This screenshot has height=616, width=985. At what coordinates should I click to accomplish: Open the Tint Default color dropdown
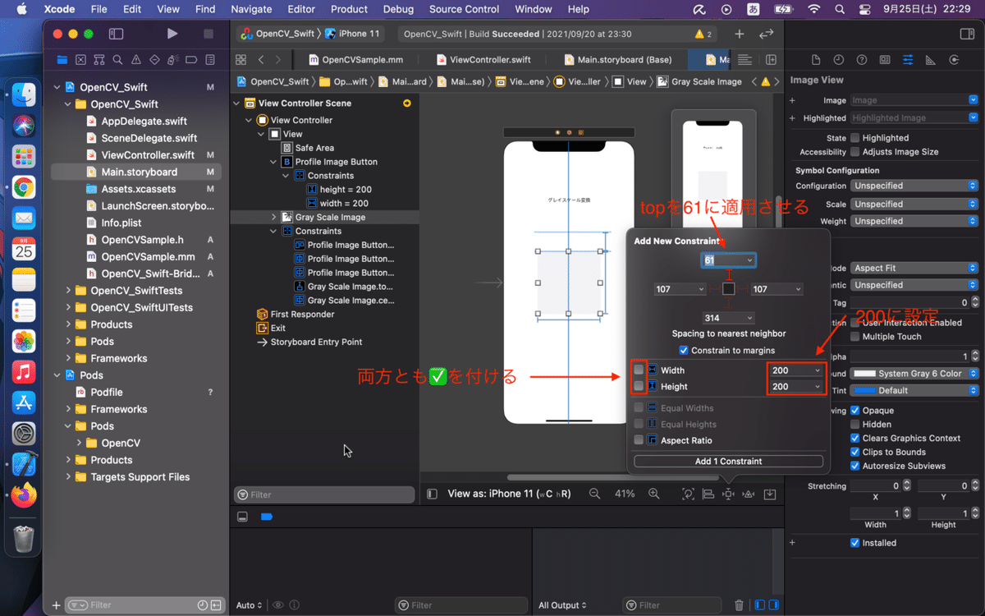914,390
